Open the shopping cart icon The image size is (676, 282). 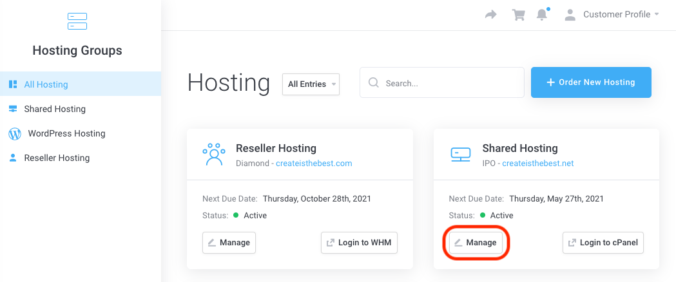(x=518, y=15)
